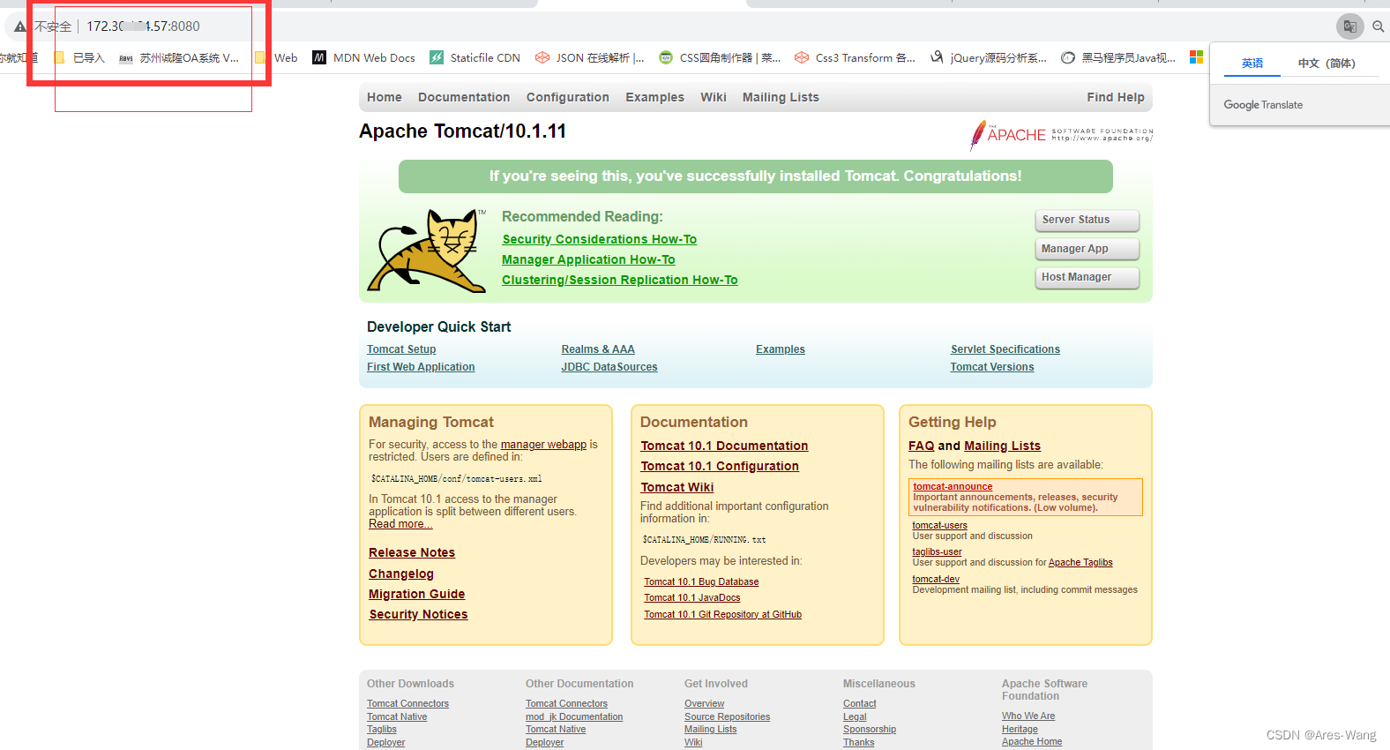Image resolution: width=1390 pixels, height=750 pixels.
Task: Click the zoom magnifier icon in address bar
Action: (x=1379, y=26)
